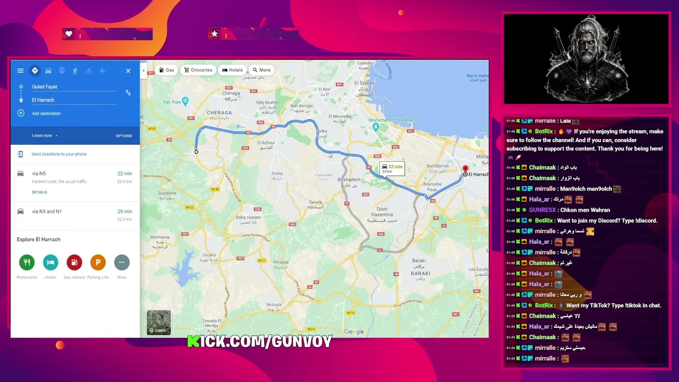Image resolution: width=679 pixels, height=382 pixels.
Task: Switch to Cycling travel mode
Action: pos(89,71)
